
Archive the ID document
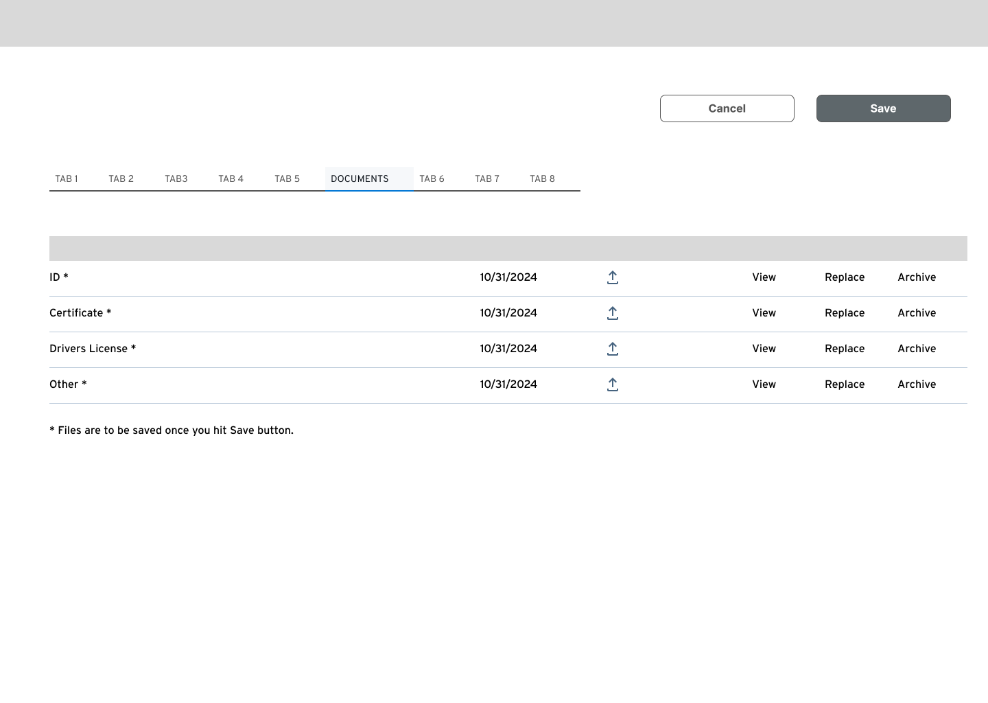click(917, 277)
